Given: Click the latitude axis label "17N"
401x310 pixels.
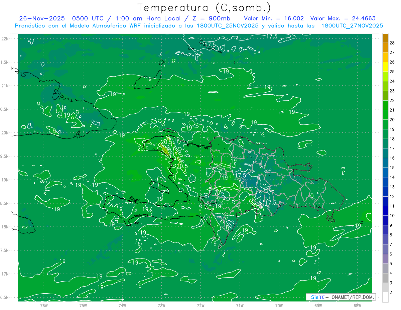Looking at the screenshot, I should click(6, 274).
